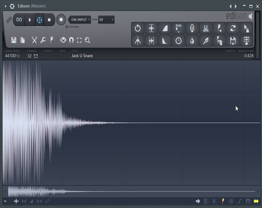The height and width of the screenshot is (208, 262).
Task: Toggle the scrub mode button
Action: tap(39, 20)
